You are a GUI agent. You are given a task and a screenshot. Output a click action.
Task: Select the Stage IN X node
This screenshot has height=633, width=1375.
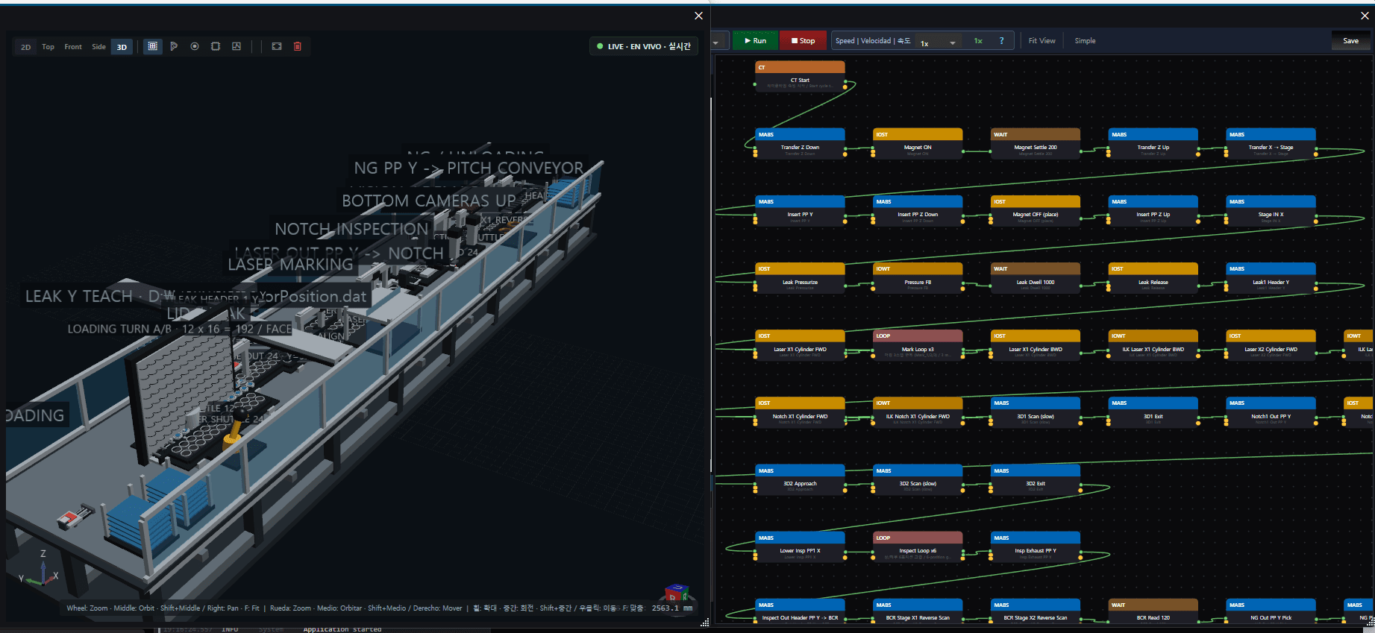point(1271,210)
